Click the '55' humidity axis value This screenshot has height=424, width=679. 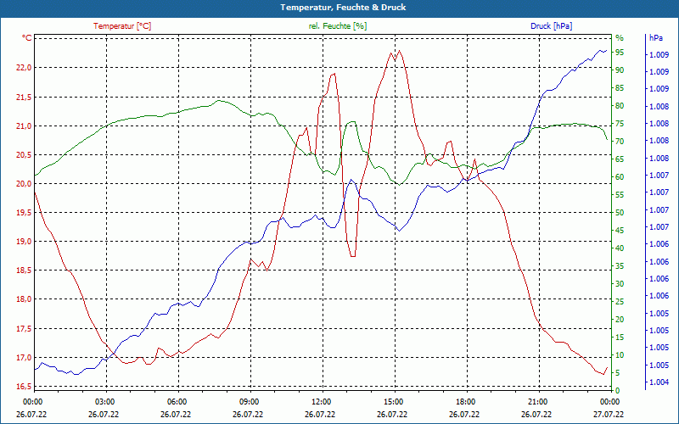click(x=620, y=195)
